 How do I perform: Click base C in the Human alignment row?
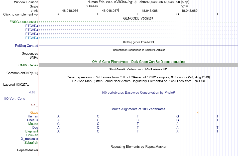(98, 116)
